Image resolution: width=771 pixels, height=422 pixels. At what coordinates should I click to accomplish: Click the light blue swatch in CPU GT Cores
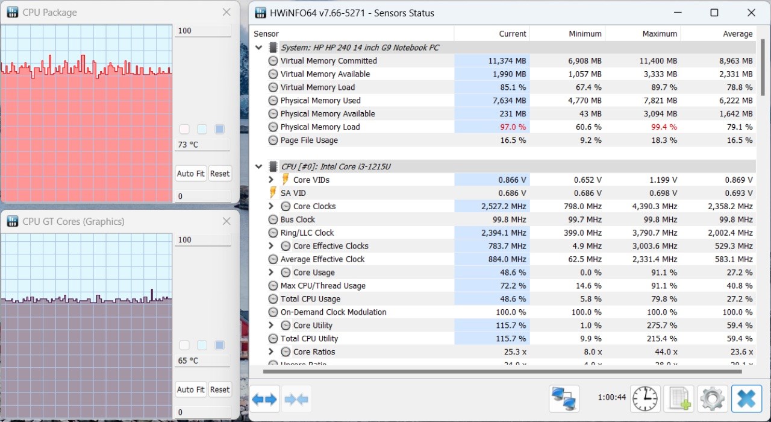click(x=202, y=345)
